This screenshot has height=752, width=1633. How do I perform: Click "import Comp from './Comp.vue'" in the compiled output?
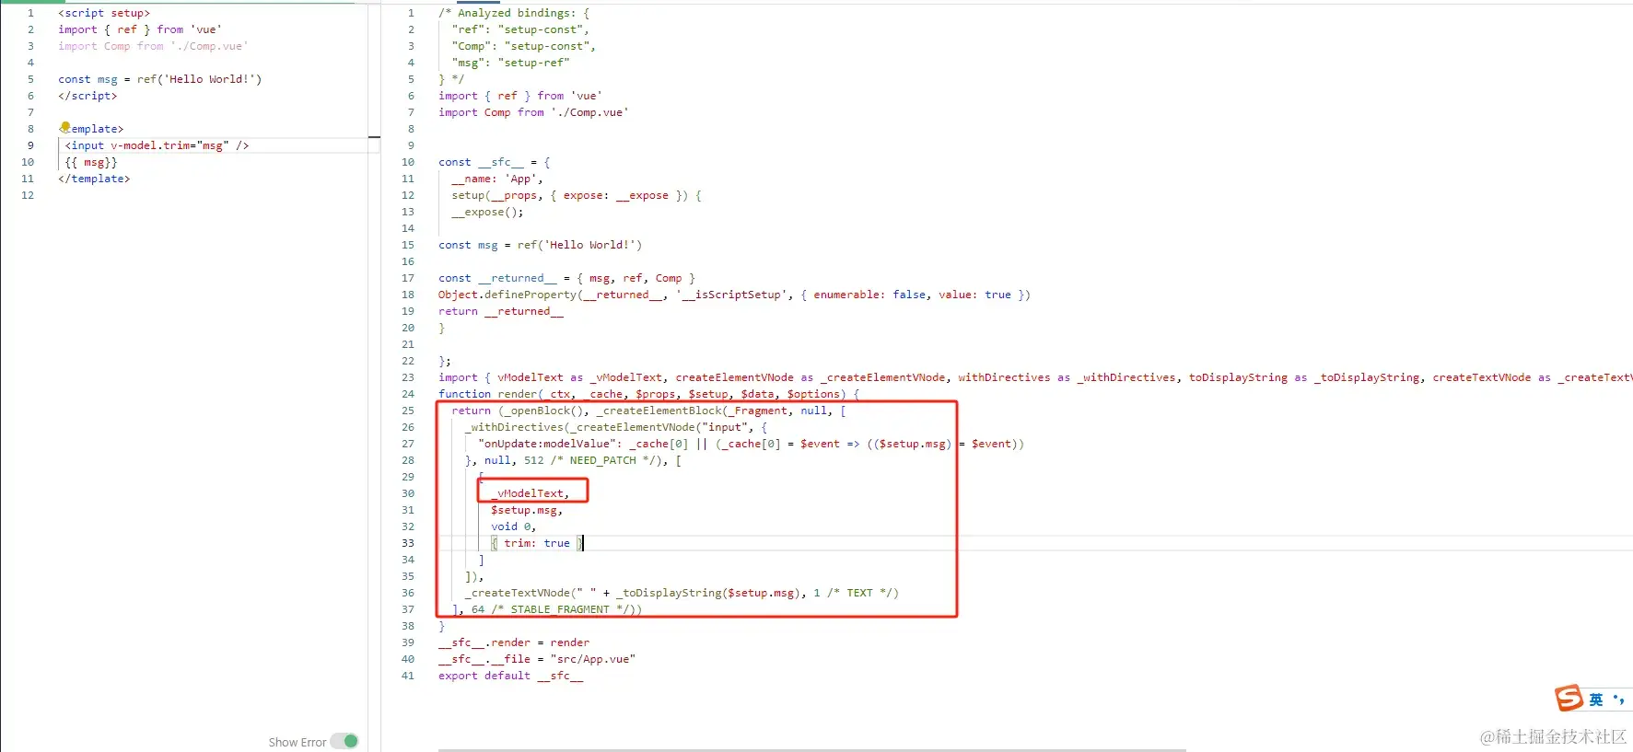(x=533, y=112)
